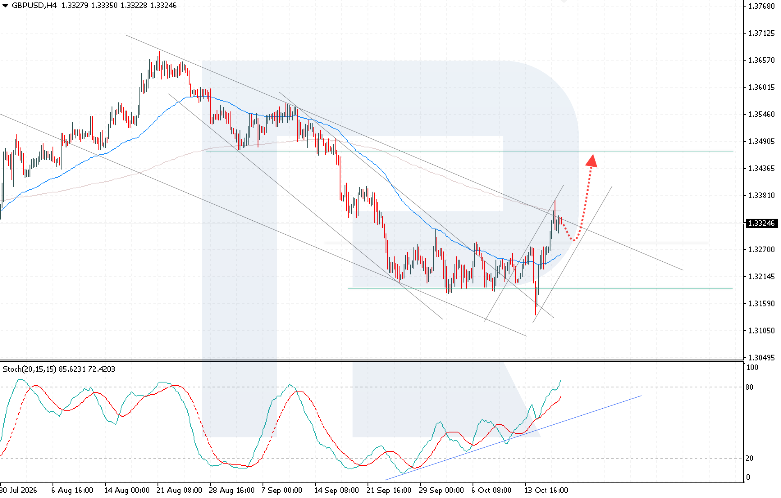Screen dimensions: 781x498
Task: Click the 6 Aug 16:00 time label
Action: (x=72, y=490)
